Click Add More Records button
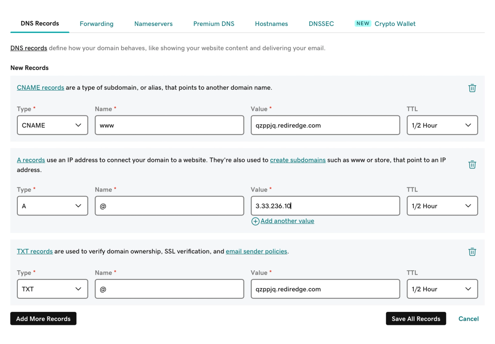This screenshot has height=344, width=495. pos(43,318)
